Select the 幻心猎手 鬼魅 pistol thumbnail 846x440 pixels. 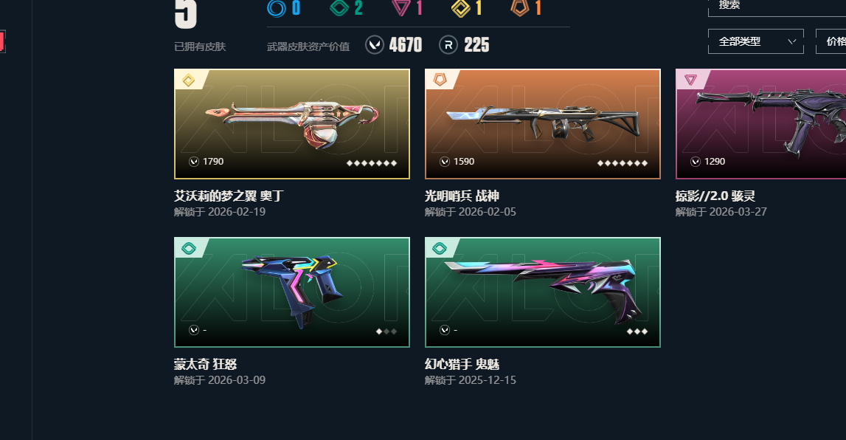543,292
